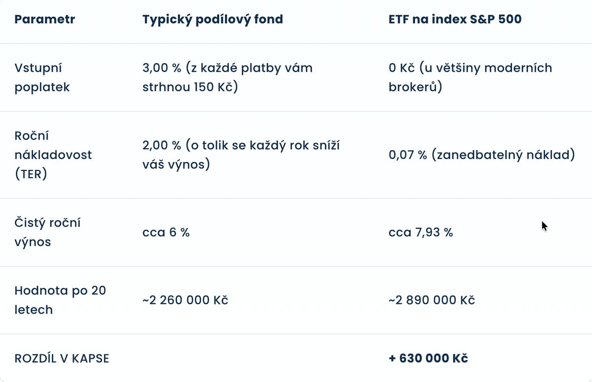
Task: Select the bold "+ 630 000 Kč" difference
Action: (x=428, y=358)
